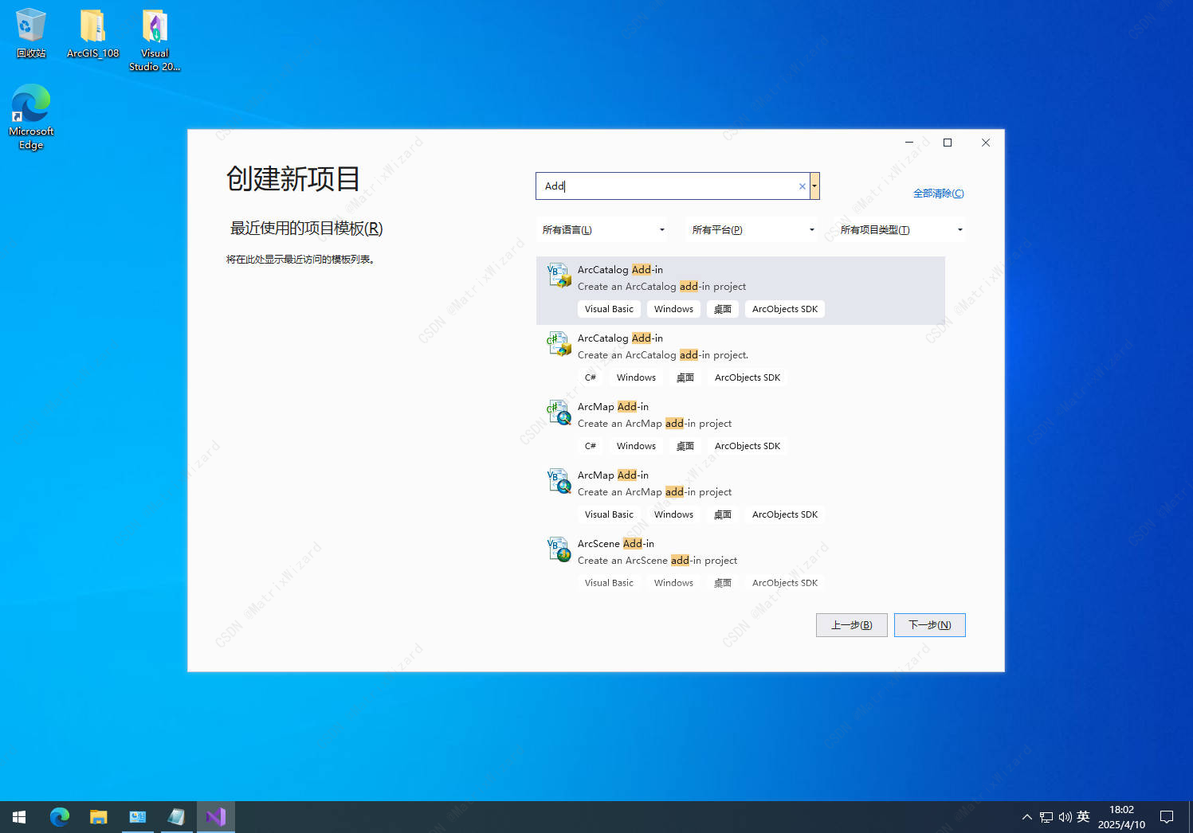Screen dimensions: 1193x833
Task: Show hidden system tray icons
Action: [1027, 817]
